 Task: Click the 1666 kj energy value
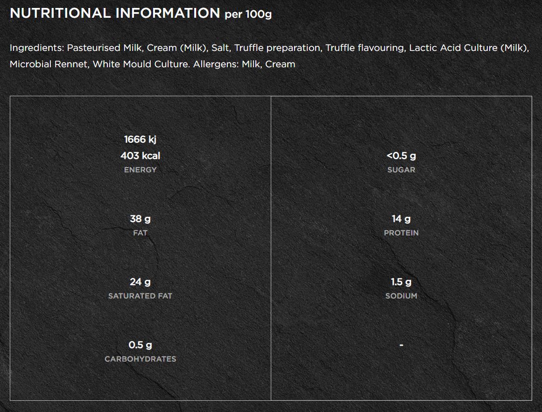coord(140,139)
